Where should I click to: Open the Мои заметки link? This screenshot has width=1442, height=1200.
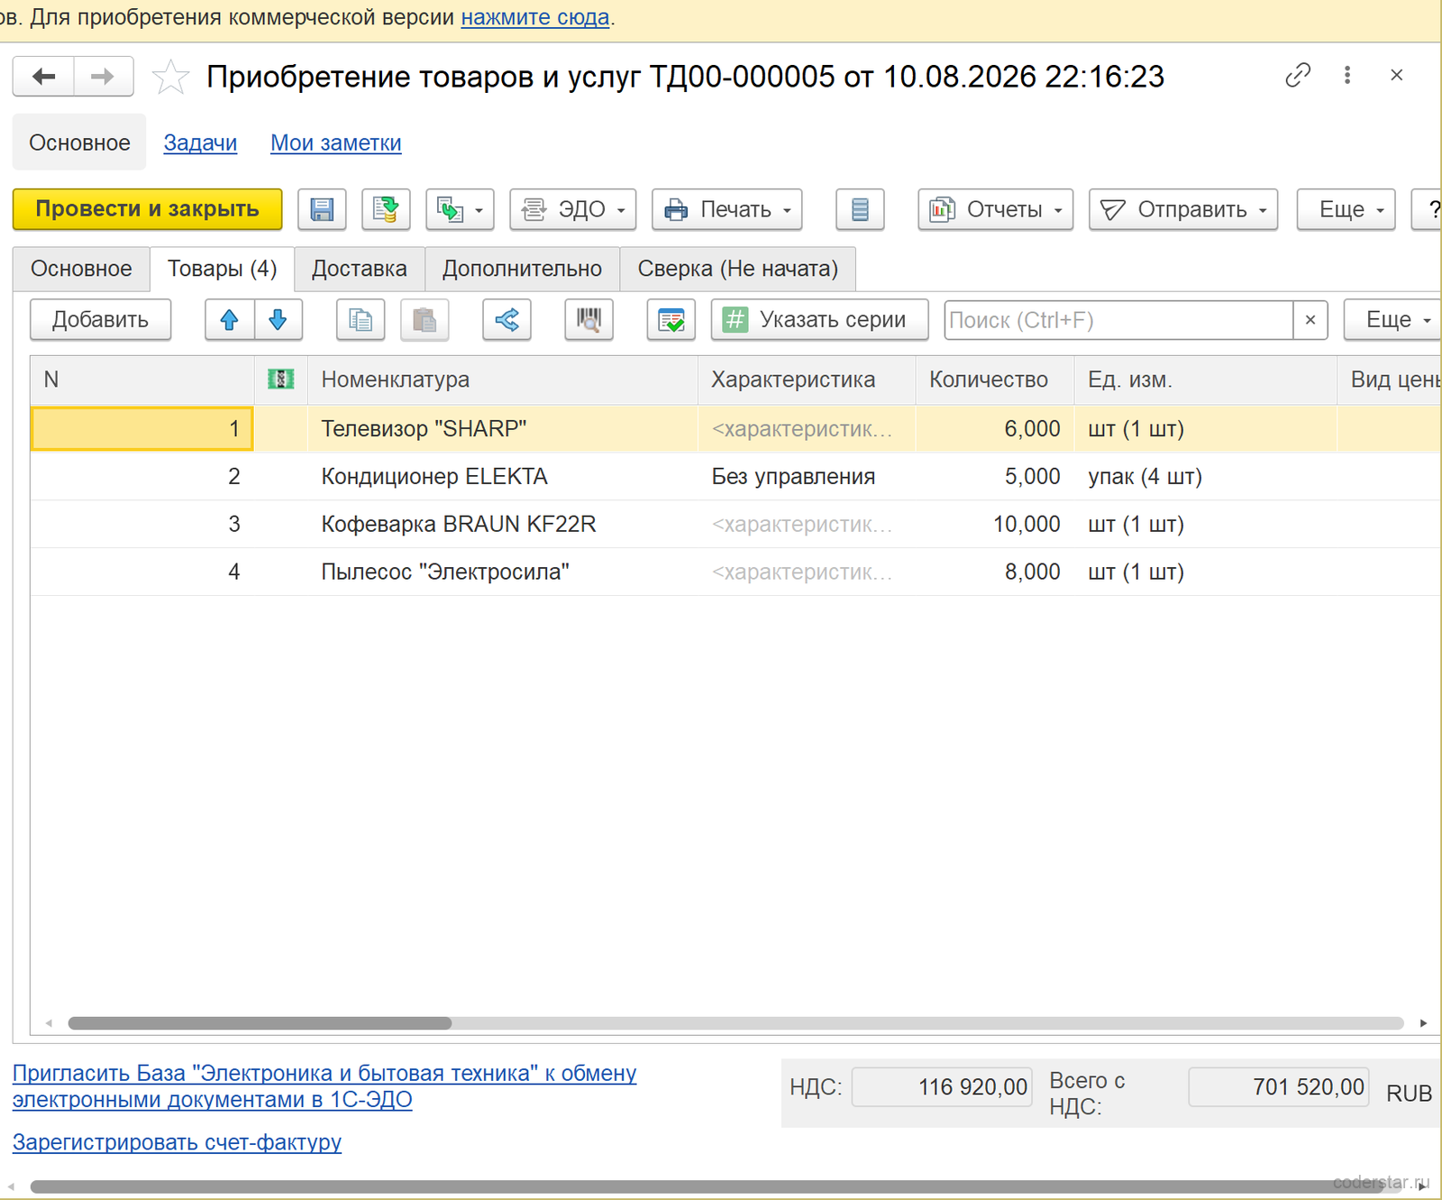pos(336,142)
